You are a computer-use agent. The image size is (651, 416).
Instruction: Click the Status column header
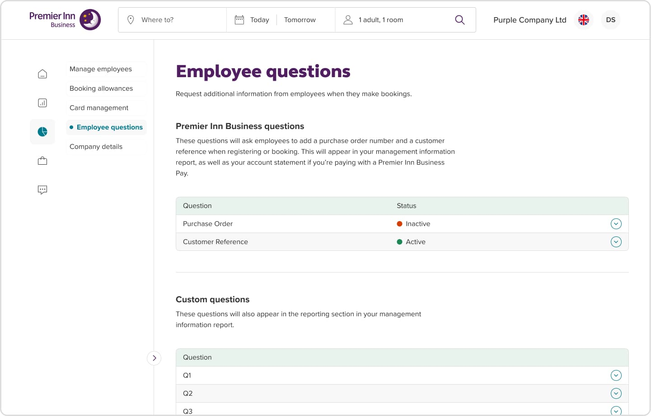pos(407,206)
